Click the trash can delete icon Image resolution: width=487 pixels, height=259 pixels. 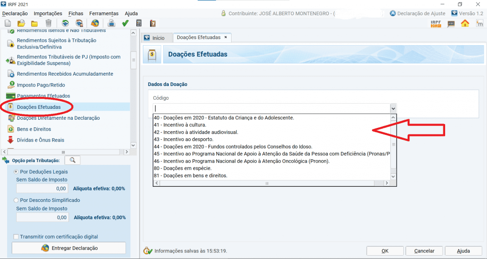49,23
